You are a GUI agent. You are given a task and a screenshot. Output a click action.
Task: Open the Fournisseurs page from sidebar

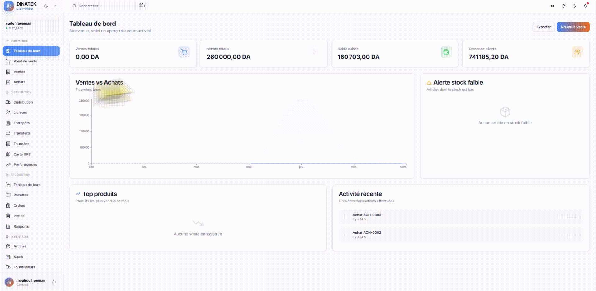pyautogui.click(x=24, y=267)
